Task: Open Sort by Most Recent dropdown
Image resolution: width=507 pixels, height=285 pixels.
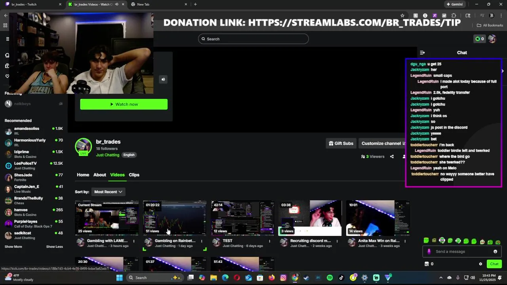Action: coord(108,192)
